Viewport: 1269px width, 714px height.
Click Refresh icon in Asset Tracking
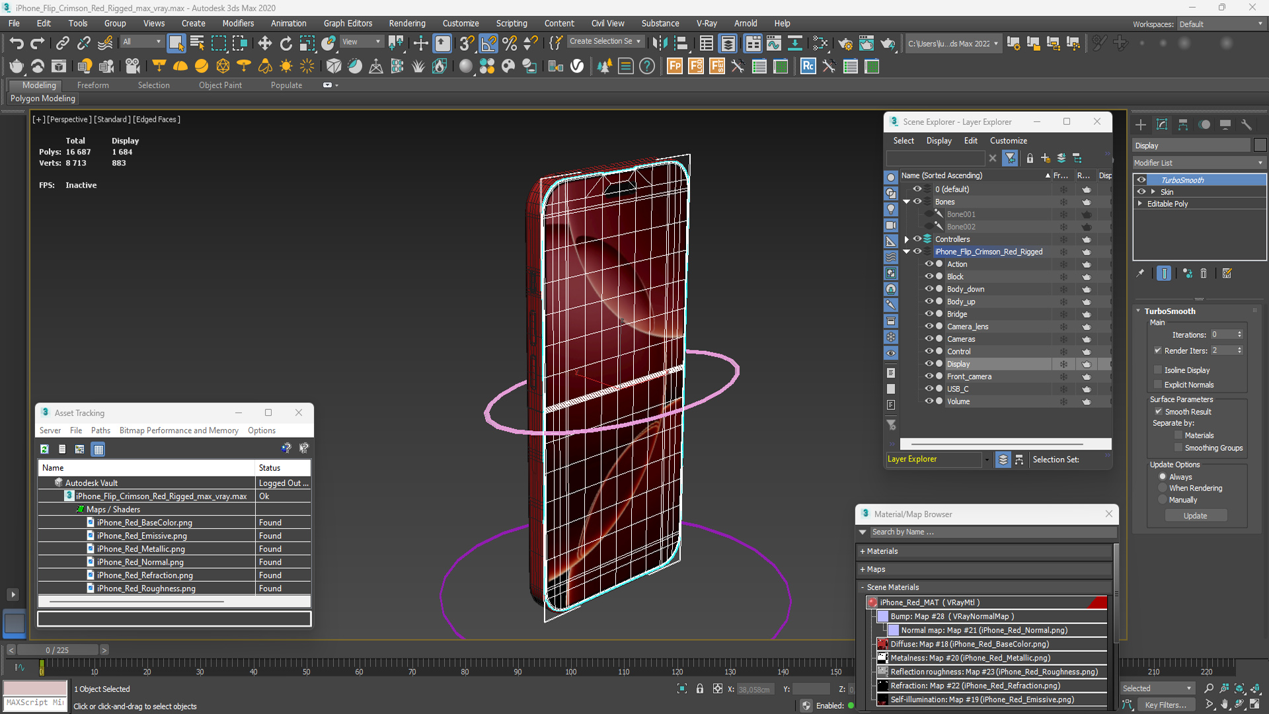click(44, 449)
